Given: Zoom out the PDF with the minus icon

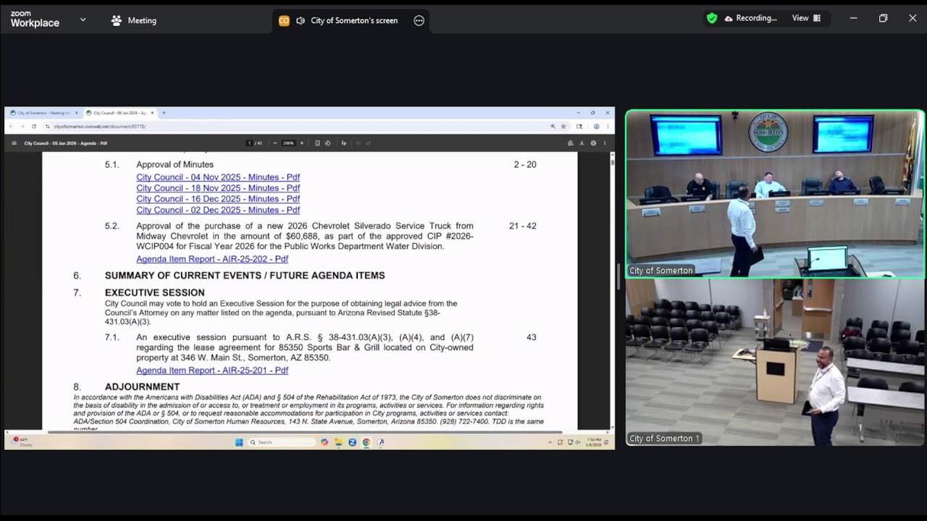Looking at the screenshot, I should 275,143.
